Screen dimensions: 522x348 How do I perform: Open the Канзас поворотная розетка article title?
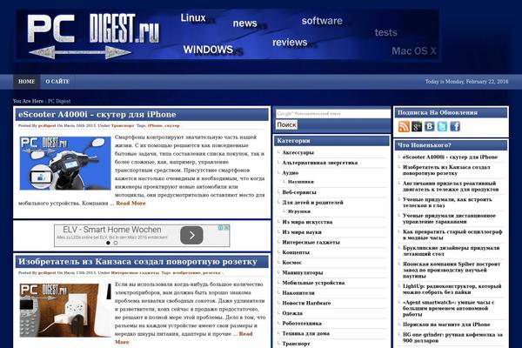point(137,262)
